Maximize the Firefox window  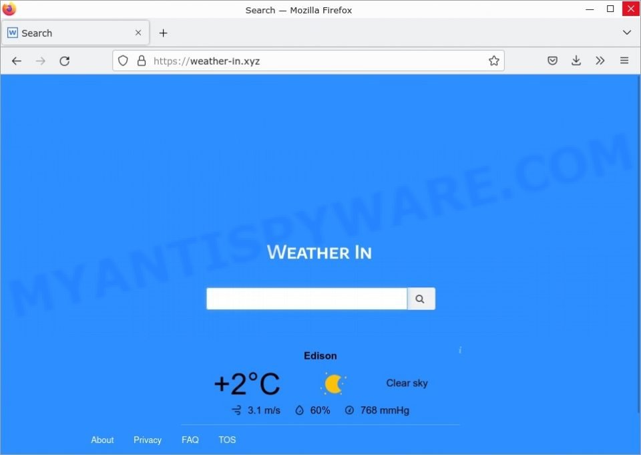[610, 9]
